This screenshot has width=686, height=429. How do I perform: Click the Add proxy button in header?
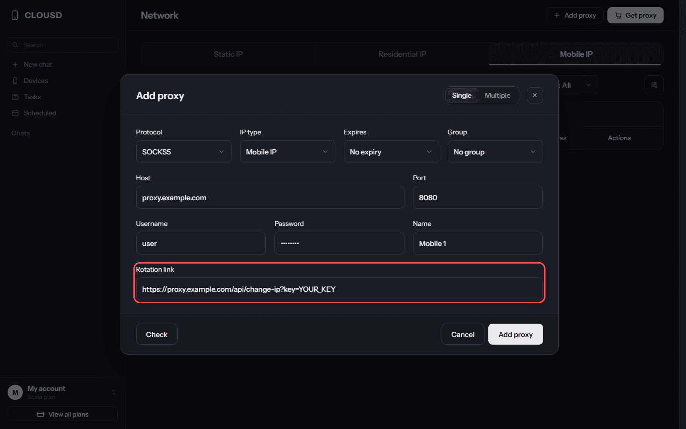tap(575, 15)
